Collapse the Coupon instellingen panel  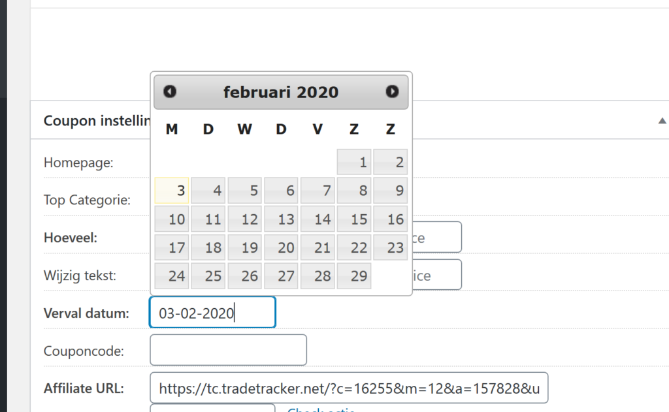[x=662, y=121]
